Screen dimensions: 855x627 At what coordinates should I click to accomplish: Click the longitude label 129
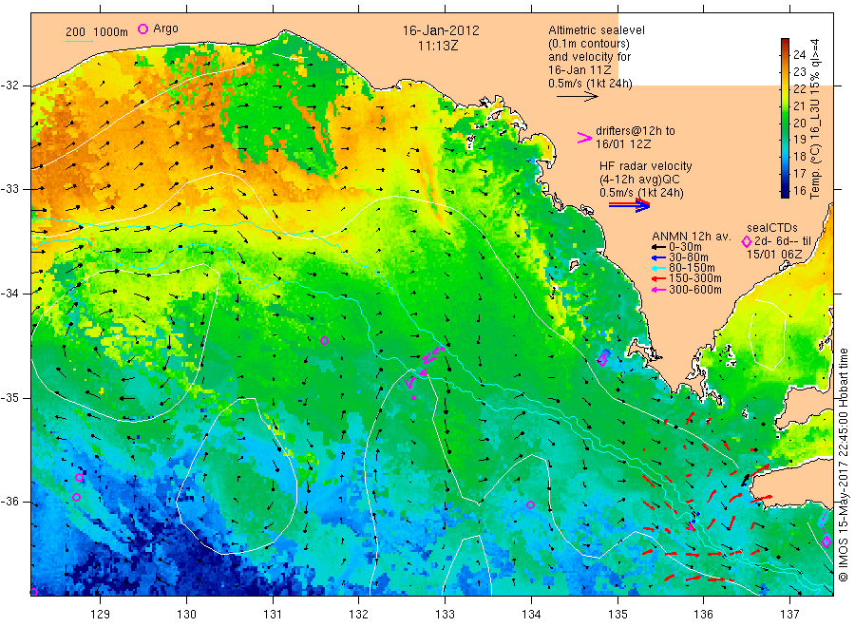point(101,615)
